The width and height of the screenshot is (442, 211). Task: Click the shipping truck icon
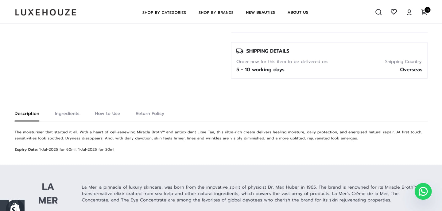click(x=240, y=51)
